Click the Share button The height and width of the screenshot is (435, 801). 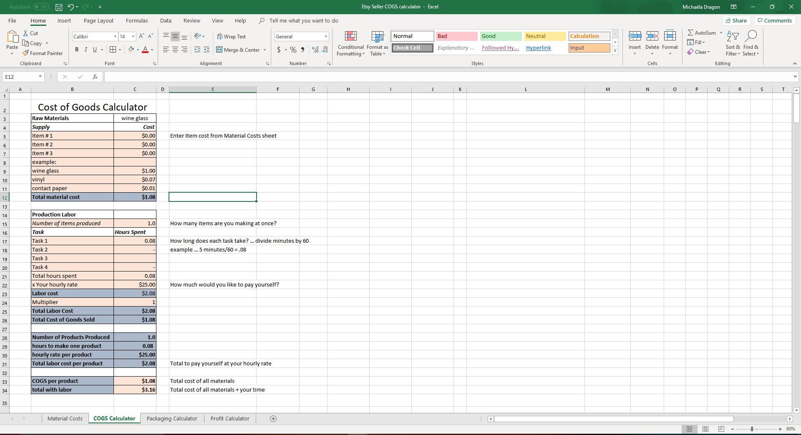point(736,20)
